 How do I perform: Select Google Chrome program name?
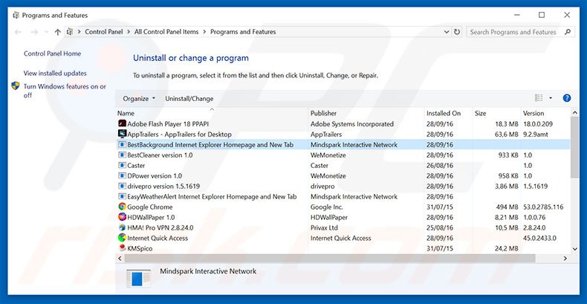tap(150, 207)
